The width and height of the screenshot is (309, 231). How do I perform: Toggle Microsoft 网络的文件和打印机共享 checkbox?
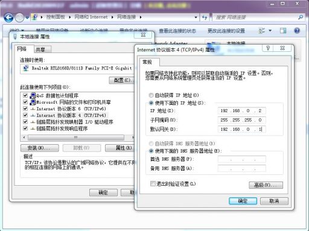pos(25,102)
